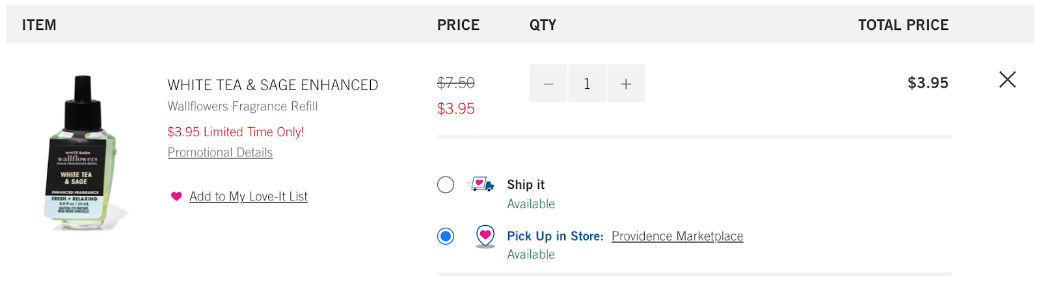Screen dimensions: 1041x292
Task: Click the Wallflowers Fragrance Refill subtitle
Action: point(243,106)
